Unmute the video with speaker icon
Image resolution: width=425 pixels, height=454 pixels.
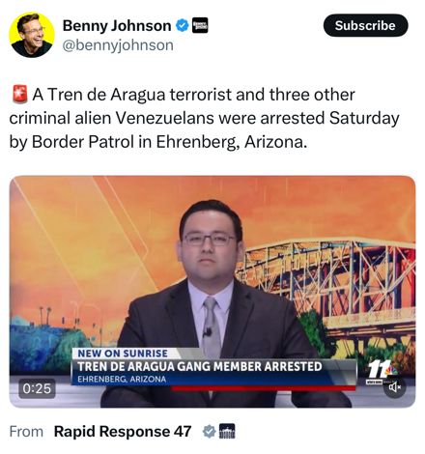coord(395,387)
